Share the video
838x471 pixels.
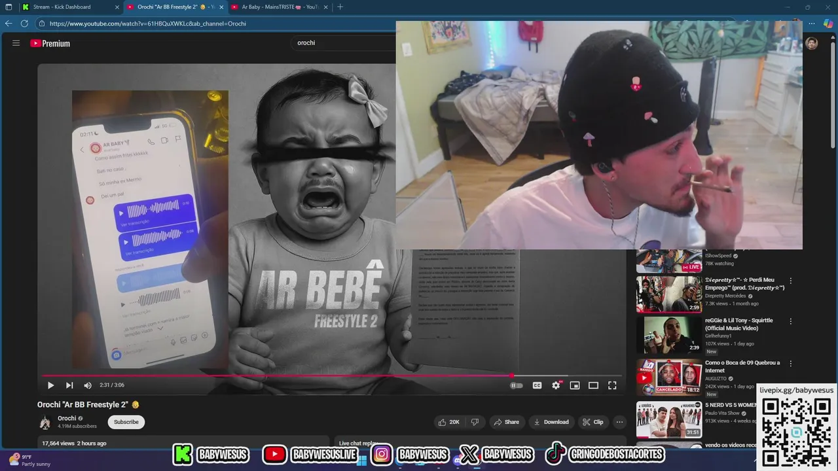[506, 422]
